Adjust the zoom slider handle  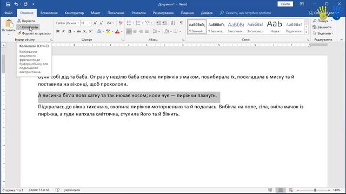coord(315,190)
